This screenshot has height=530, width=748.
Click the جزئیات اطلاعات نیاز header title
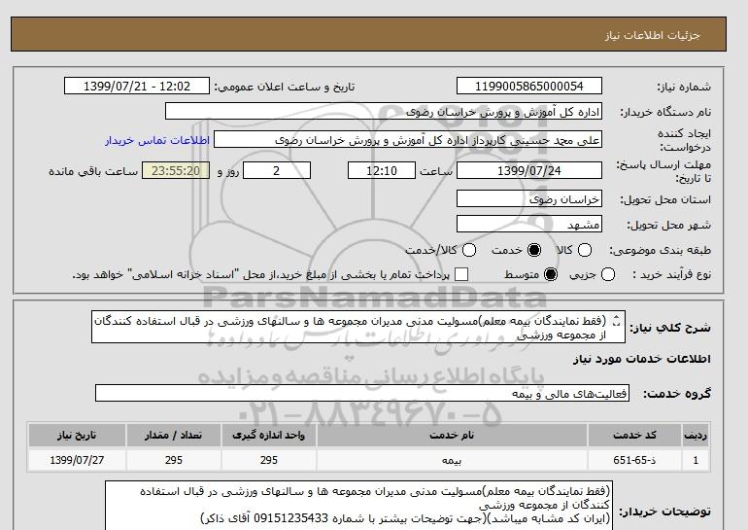652,35
